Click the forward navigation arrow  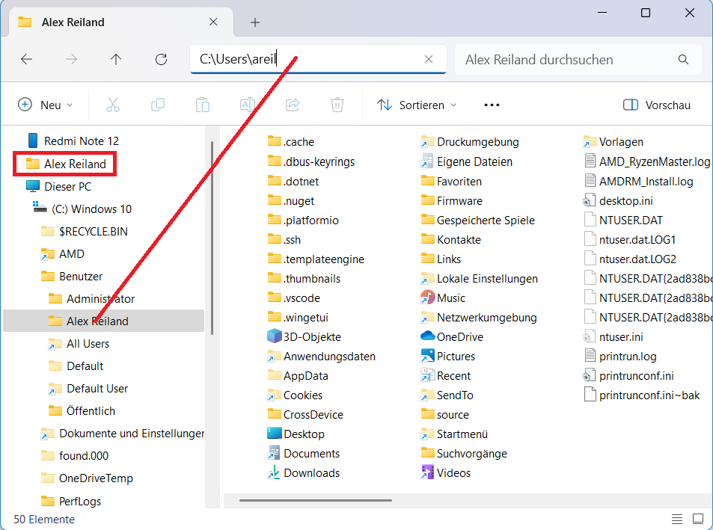(71, 59)
